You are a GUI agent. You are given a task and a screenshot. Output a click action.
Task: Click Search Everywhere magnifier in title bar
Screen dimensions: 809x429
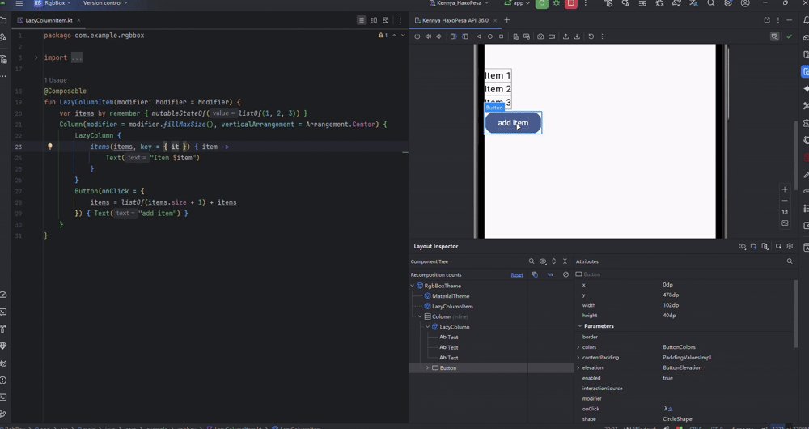coord(710,3)
